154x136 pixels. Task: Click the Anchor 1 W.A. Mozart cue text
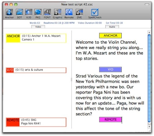pyautogui.click(x=46, y=36)
